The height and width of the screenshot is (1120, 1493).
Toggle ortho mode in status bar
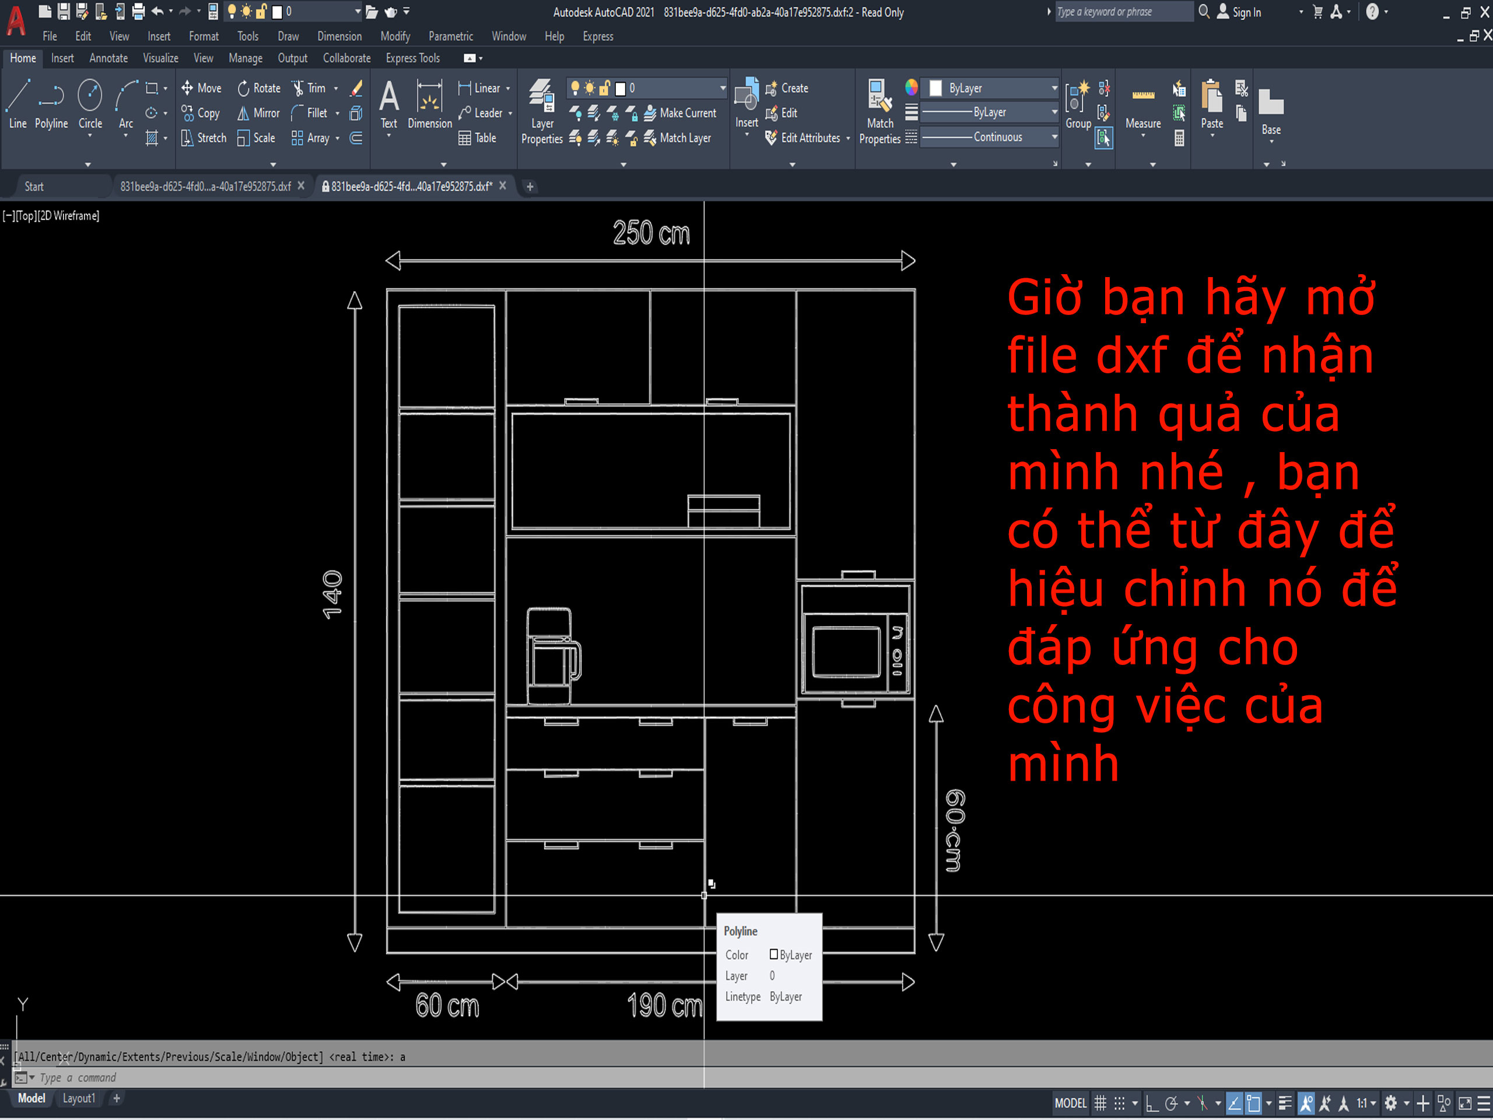point(1152,1103)
